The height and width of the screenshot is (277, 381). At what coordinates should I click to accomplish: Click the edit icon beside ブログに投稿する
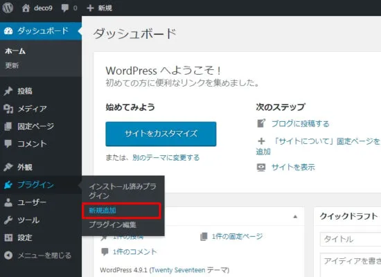point(261,123)
